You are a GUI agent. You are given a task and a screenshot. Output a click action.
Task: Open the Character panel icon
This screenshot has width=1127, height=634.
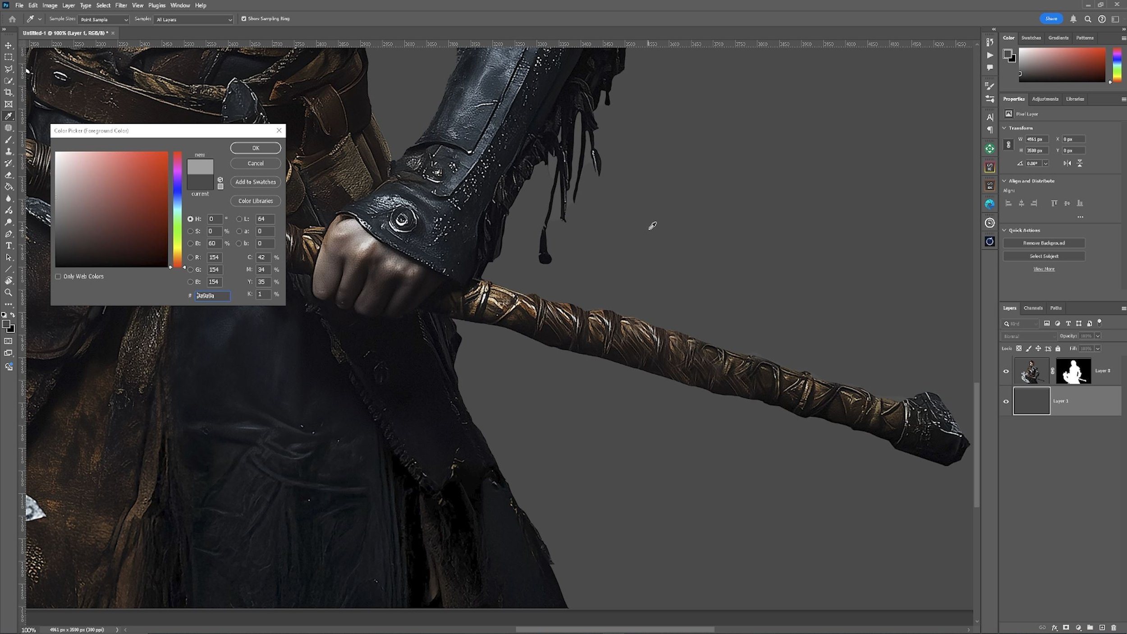point(990,117)
